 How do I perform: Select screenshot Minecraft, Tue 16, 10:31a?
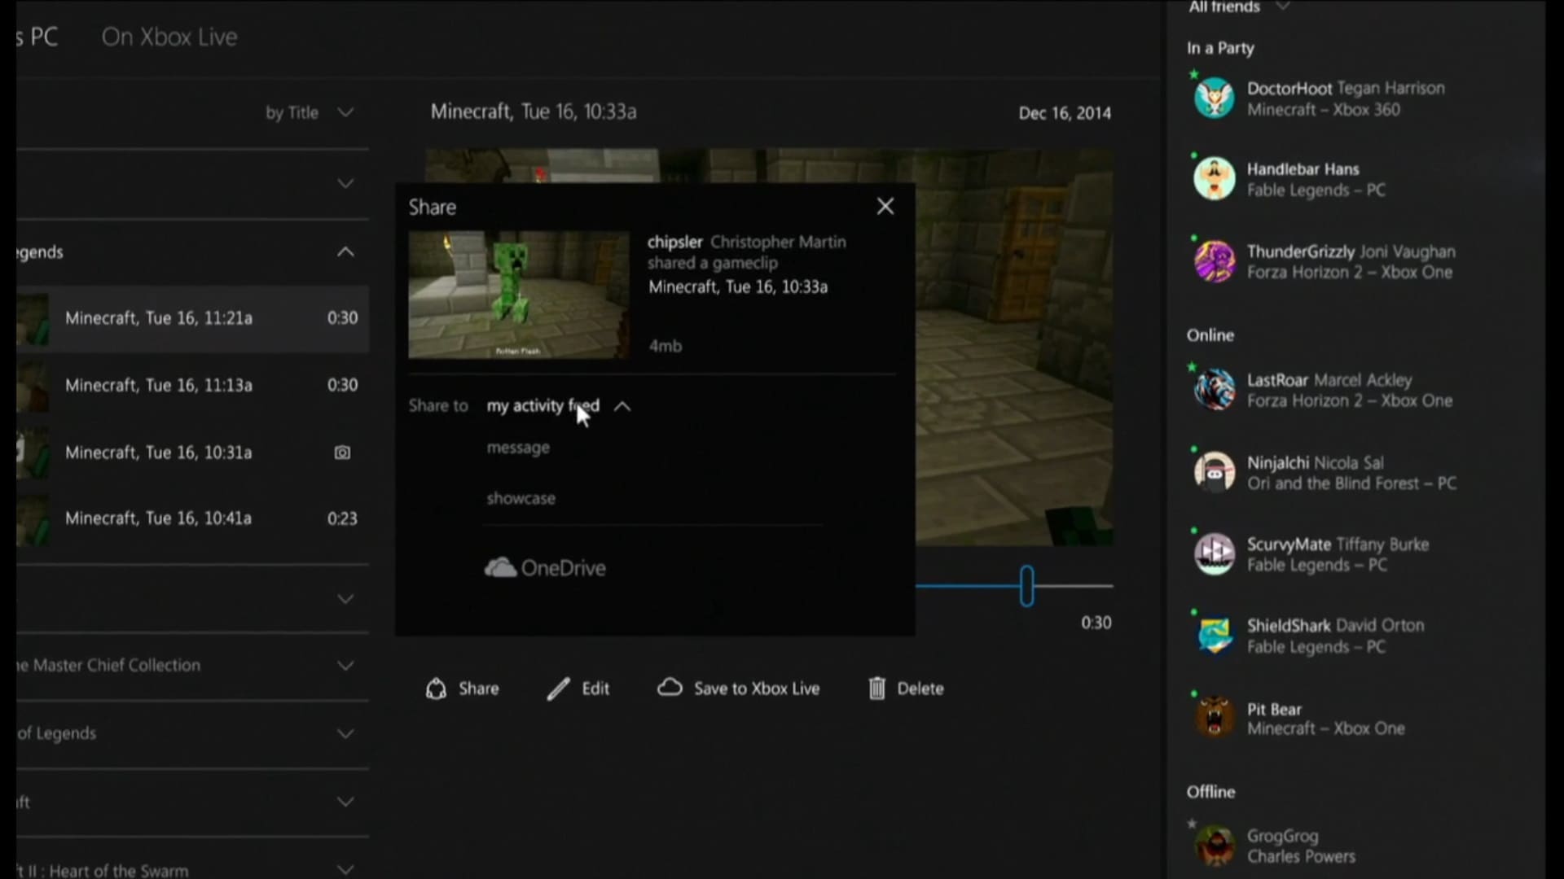pyautogui.click(x=192, y=453)
